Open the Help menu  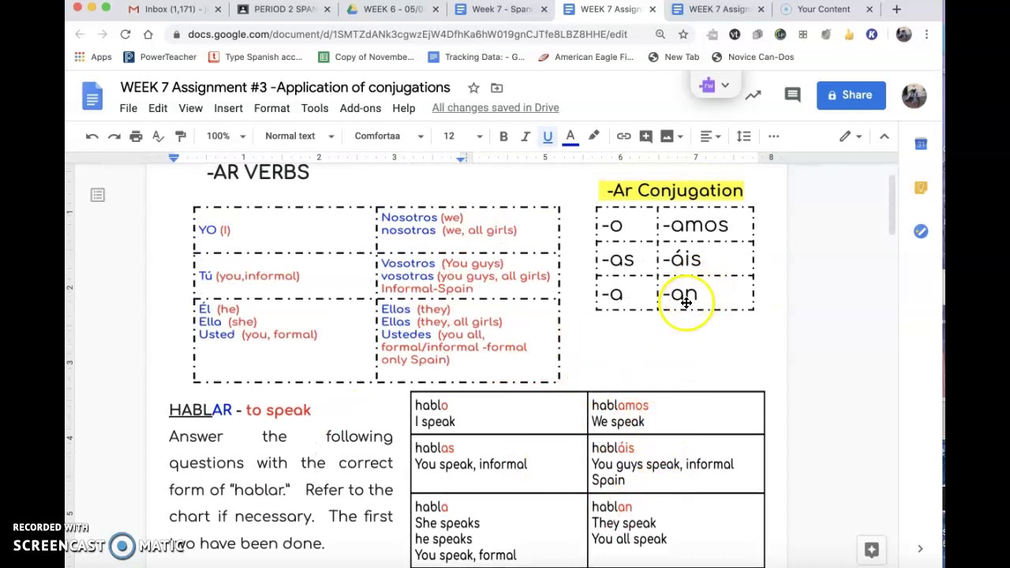[x=403, y=108]
